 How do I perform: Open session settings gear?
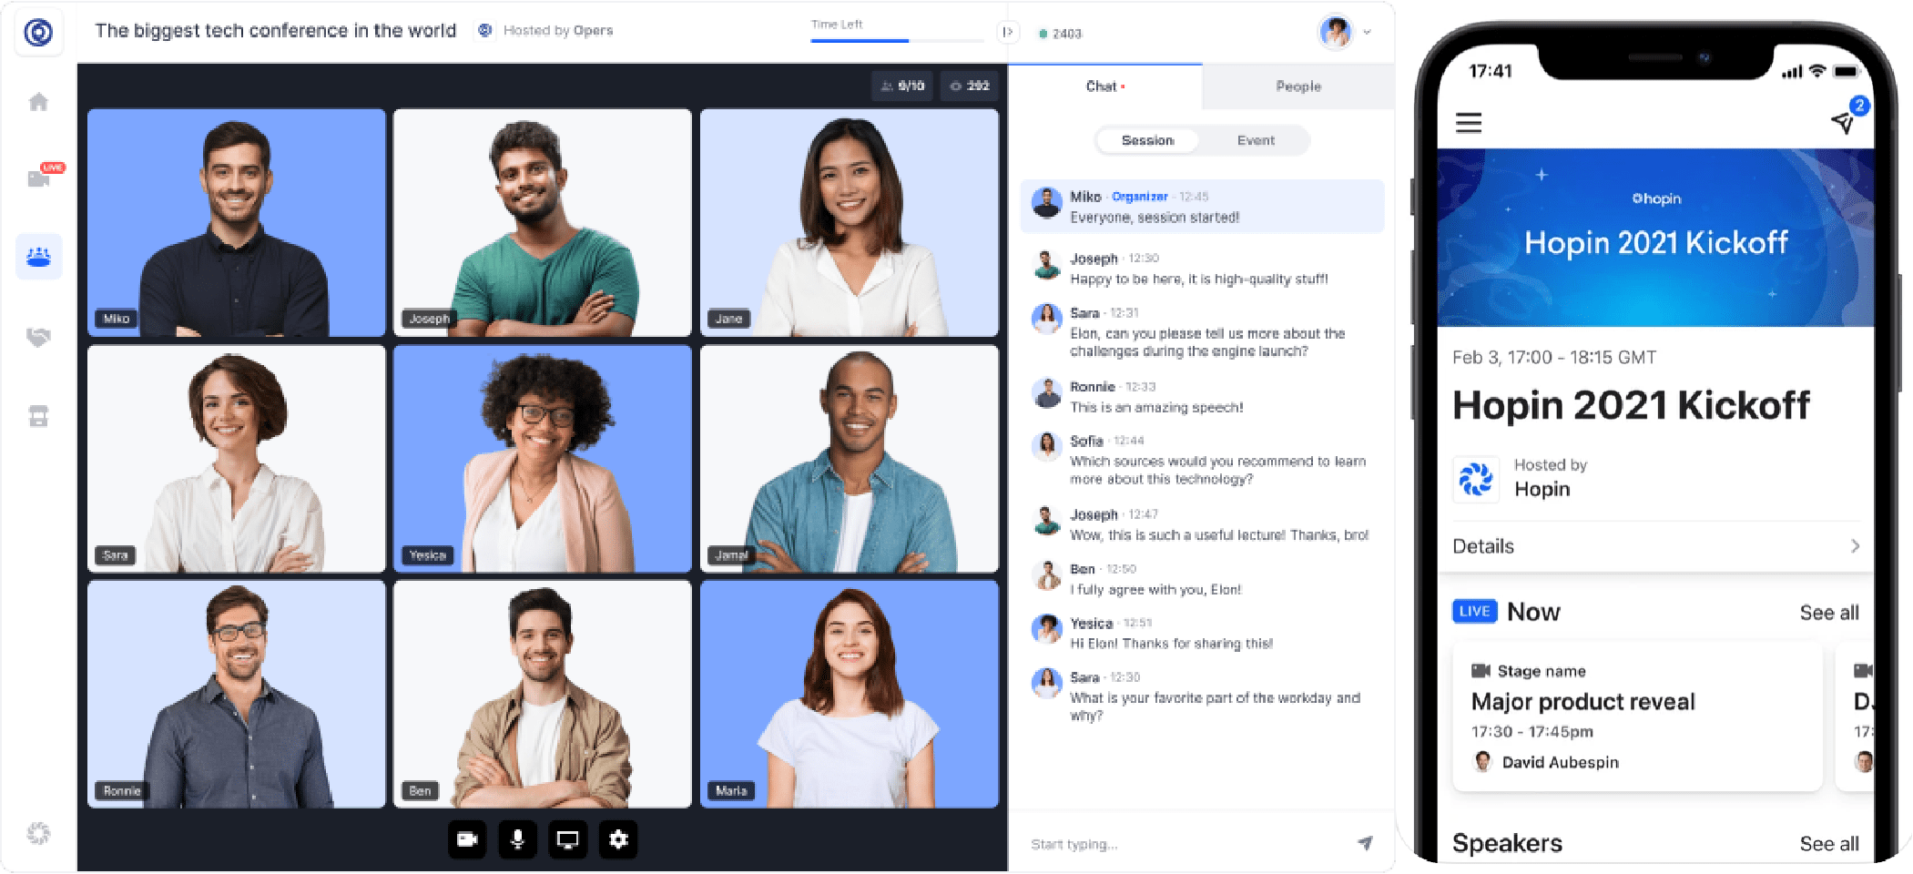tap(618, 839)
